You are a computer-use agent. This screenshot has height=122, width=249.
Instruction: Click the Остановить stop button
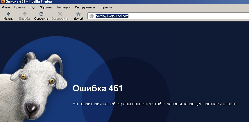tap(60, 16)
